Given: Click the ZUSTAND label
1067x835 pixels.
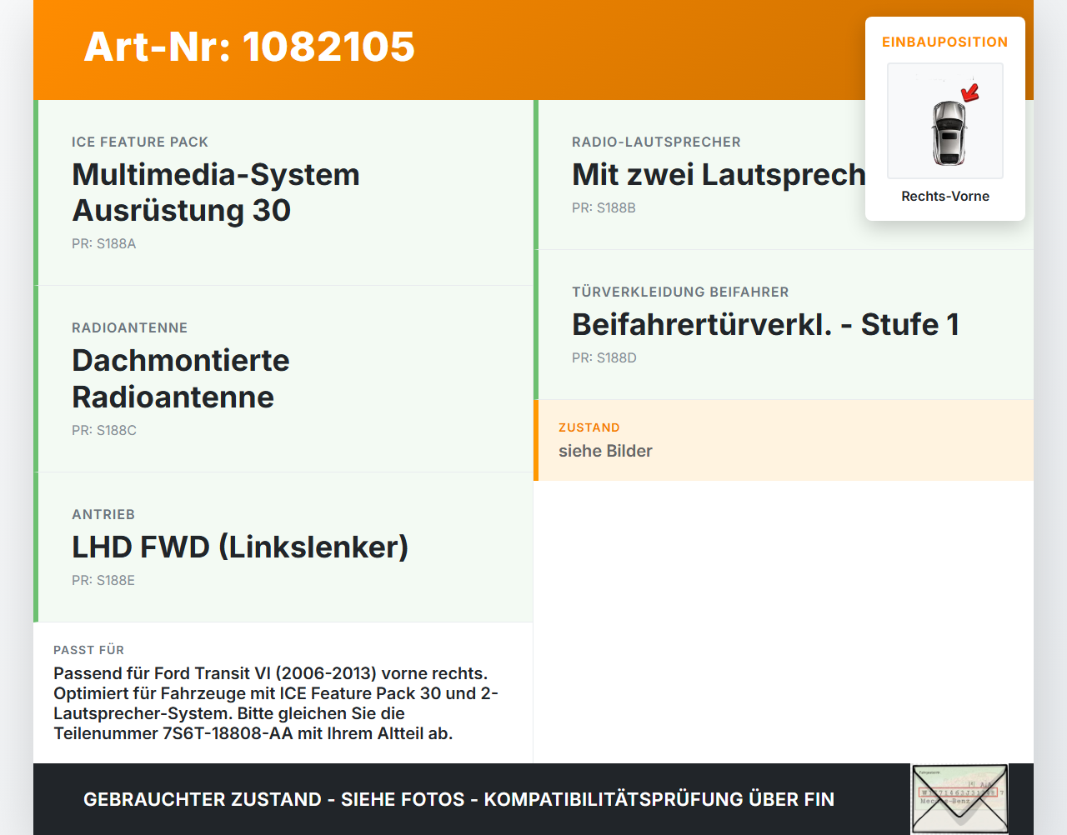Looking at the screenshot, I should (589, 427).
